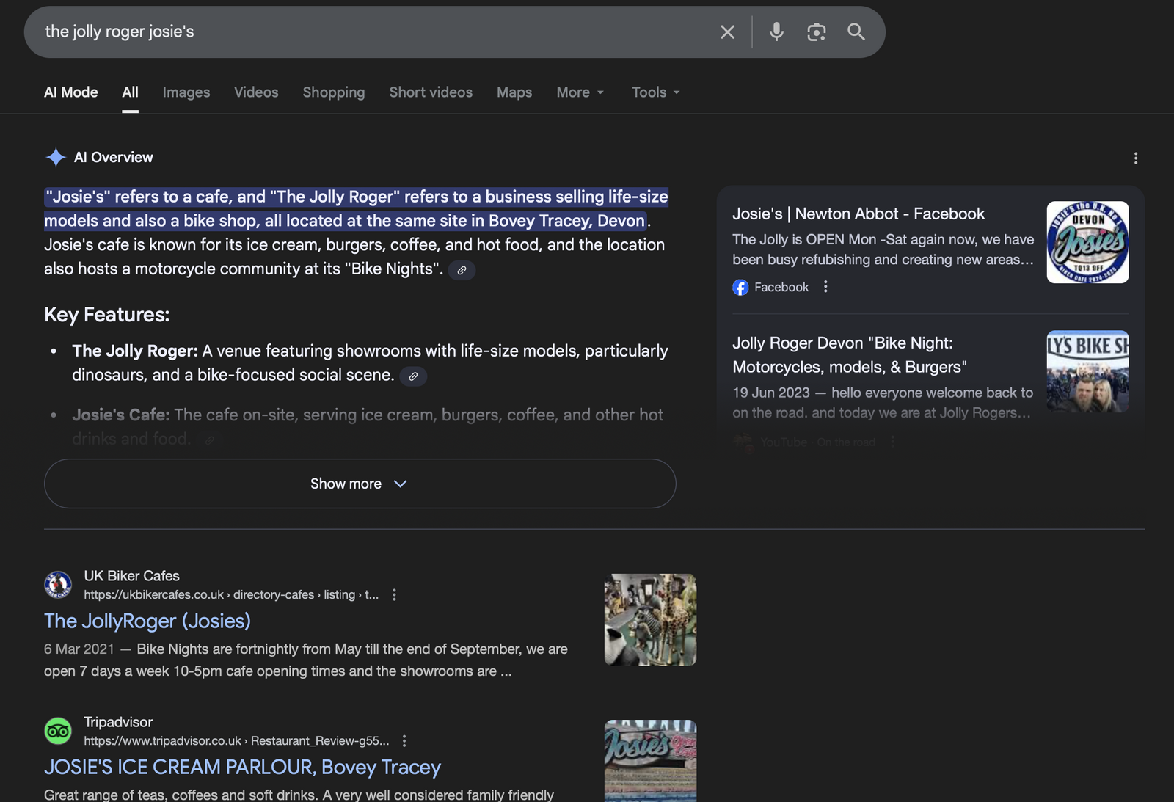Switch to AI Mode tab
The image size is (1174, 802).
(x=71, y=92)
